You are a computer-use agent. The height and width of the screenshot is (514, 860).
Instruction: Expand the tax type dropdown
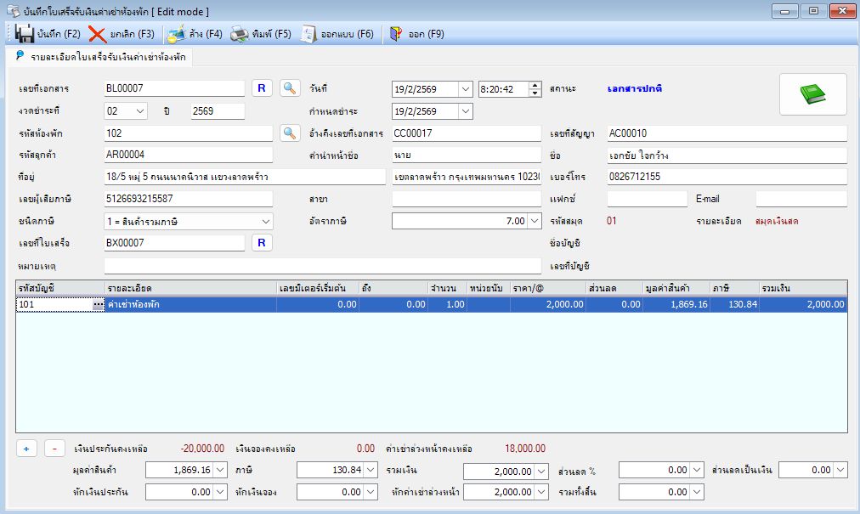pos(266,222)
